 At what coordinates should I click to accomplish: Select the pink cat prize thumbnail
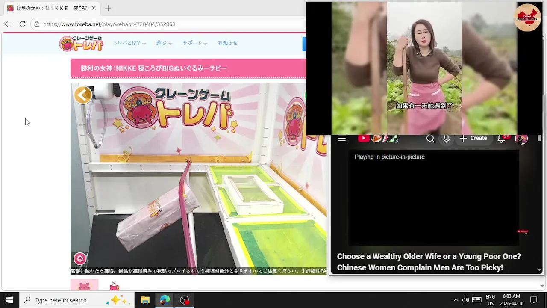tap(84, 285)
